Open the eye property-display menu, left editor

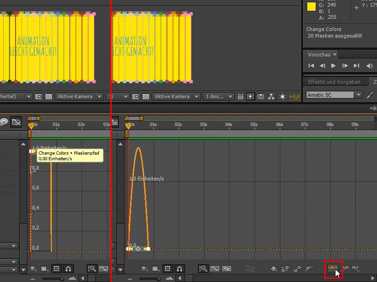(x=33, y=269)
